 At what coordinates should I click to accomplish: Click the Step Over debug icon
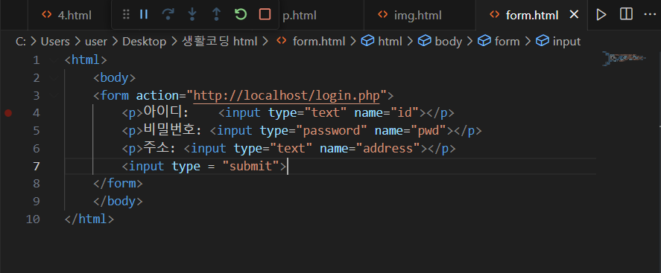[x=168, y=15]
